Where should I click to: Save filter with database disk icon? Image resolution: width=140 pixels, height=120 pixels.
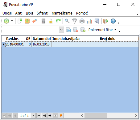point(68,30)
